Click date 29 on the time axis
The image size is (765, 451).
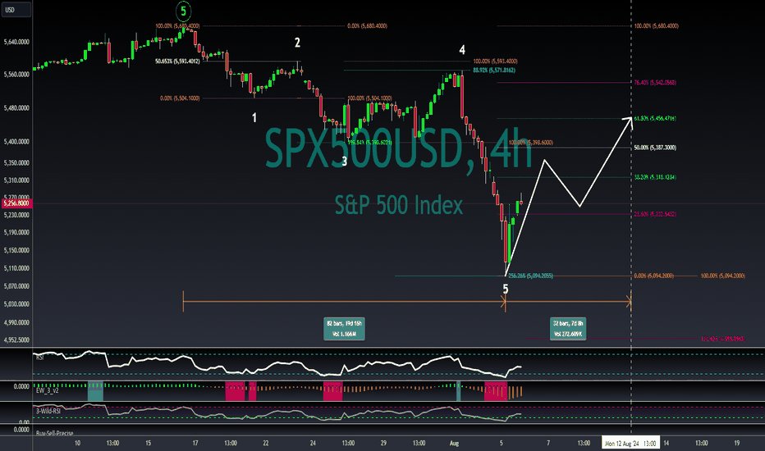click(383, 443)
